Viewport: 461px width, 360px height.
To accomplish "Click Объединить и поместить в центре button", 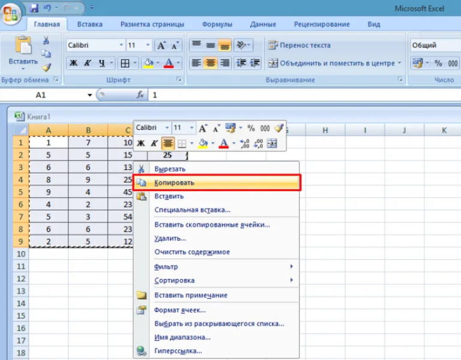I will (x=331, y=63).
